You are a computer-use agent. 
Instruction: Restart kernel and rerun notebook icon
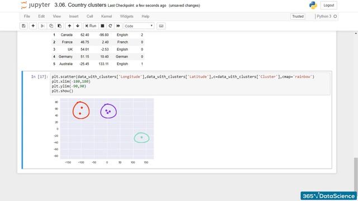[x=118, y=26]
